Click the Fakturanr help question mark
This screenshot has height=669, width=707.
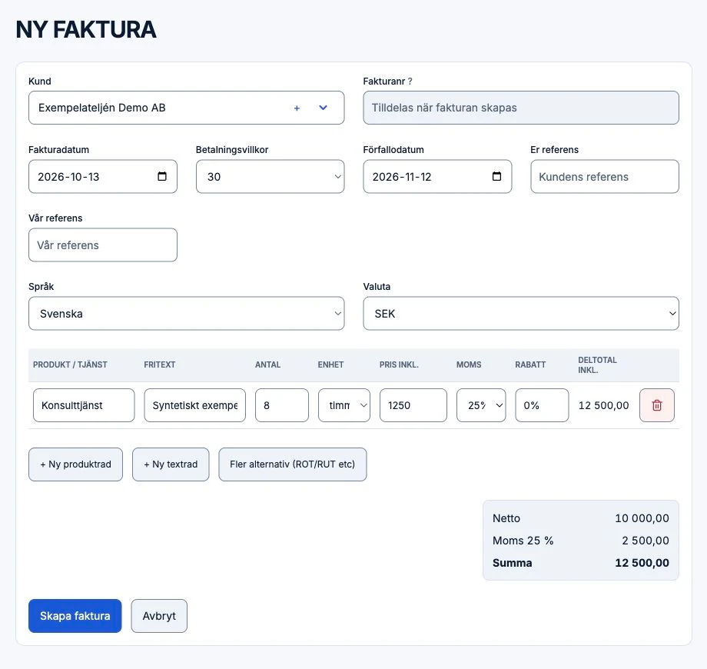(x=410, y=82)
